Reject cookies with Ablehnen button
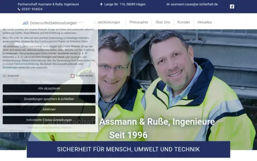This screenshot has width=257, height=161. point(49,109)
